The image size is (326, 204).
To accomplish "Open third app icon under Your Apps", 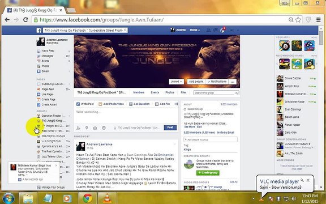I will point(309,45).
